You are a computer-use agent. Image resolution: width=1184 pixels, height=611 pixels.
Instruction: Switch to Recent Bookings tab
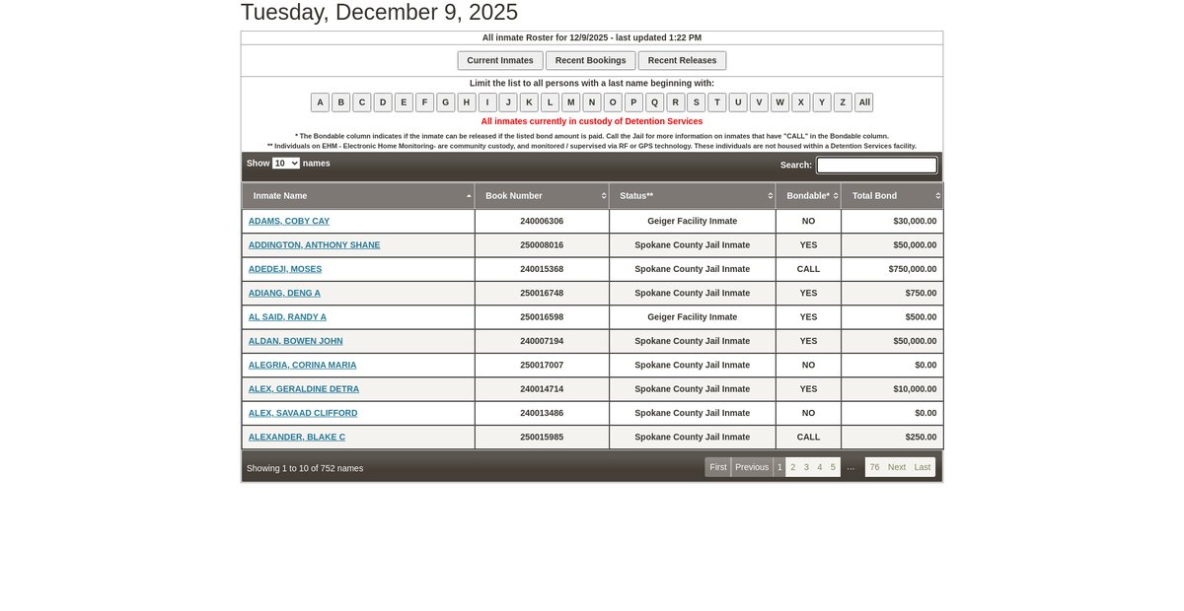pos(590,61)
